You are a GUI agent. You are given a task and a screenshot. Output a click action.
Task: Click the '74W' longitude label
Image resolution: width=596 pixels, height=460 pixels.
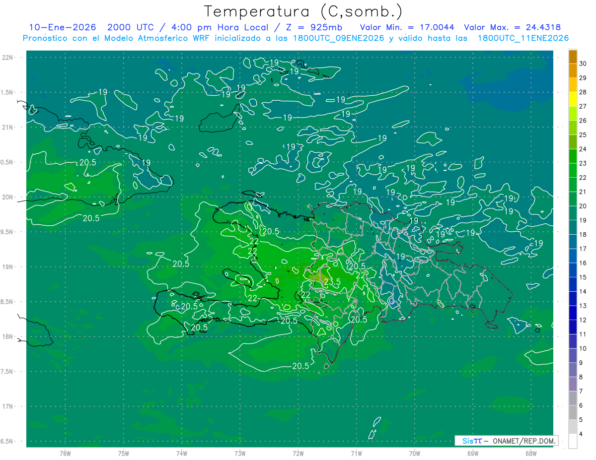[x=182, y=453]
